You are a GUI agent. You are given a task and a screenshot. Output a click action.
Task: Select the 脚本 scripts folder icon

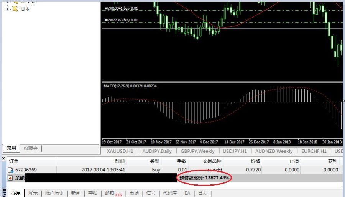click(15, 9)
